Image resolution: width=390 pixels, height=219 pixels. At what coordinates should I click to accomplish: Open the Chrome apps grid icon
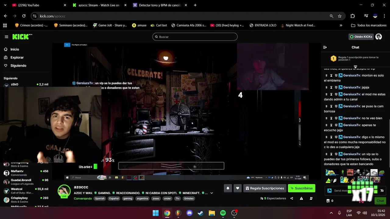[x=5, y=26]
